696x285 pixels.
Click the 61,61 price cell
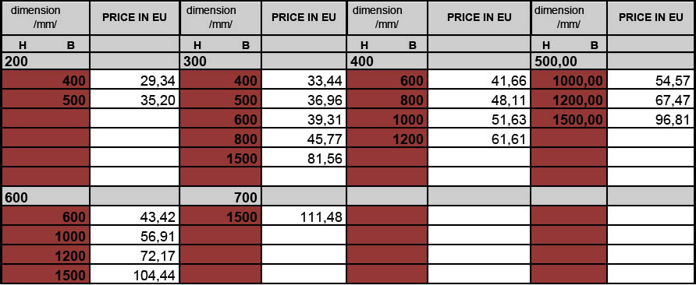(x=479, y=139)
